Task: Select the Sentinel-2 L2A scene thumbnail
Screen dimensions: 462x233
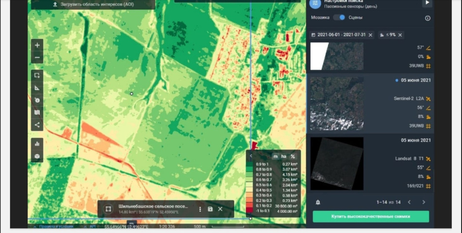Action: (x=337, y=104)
